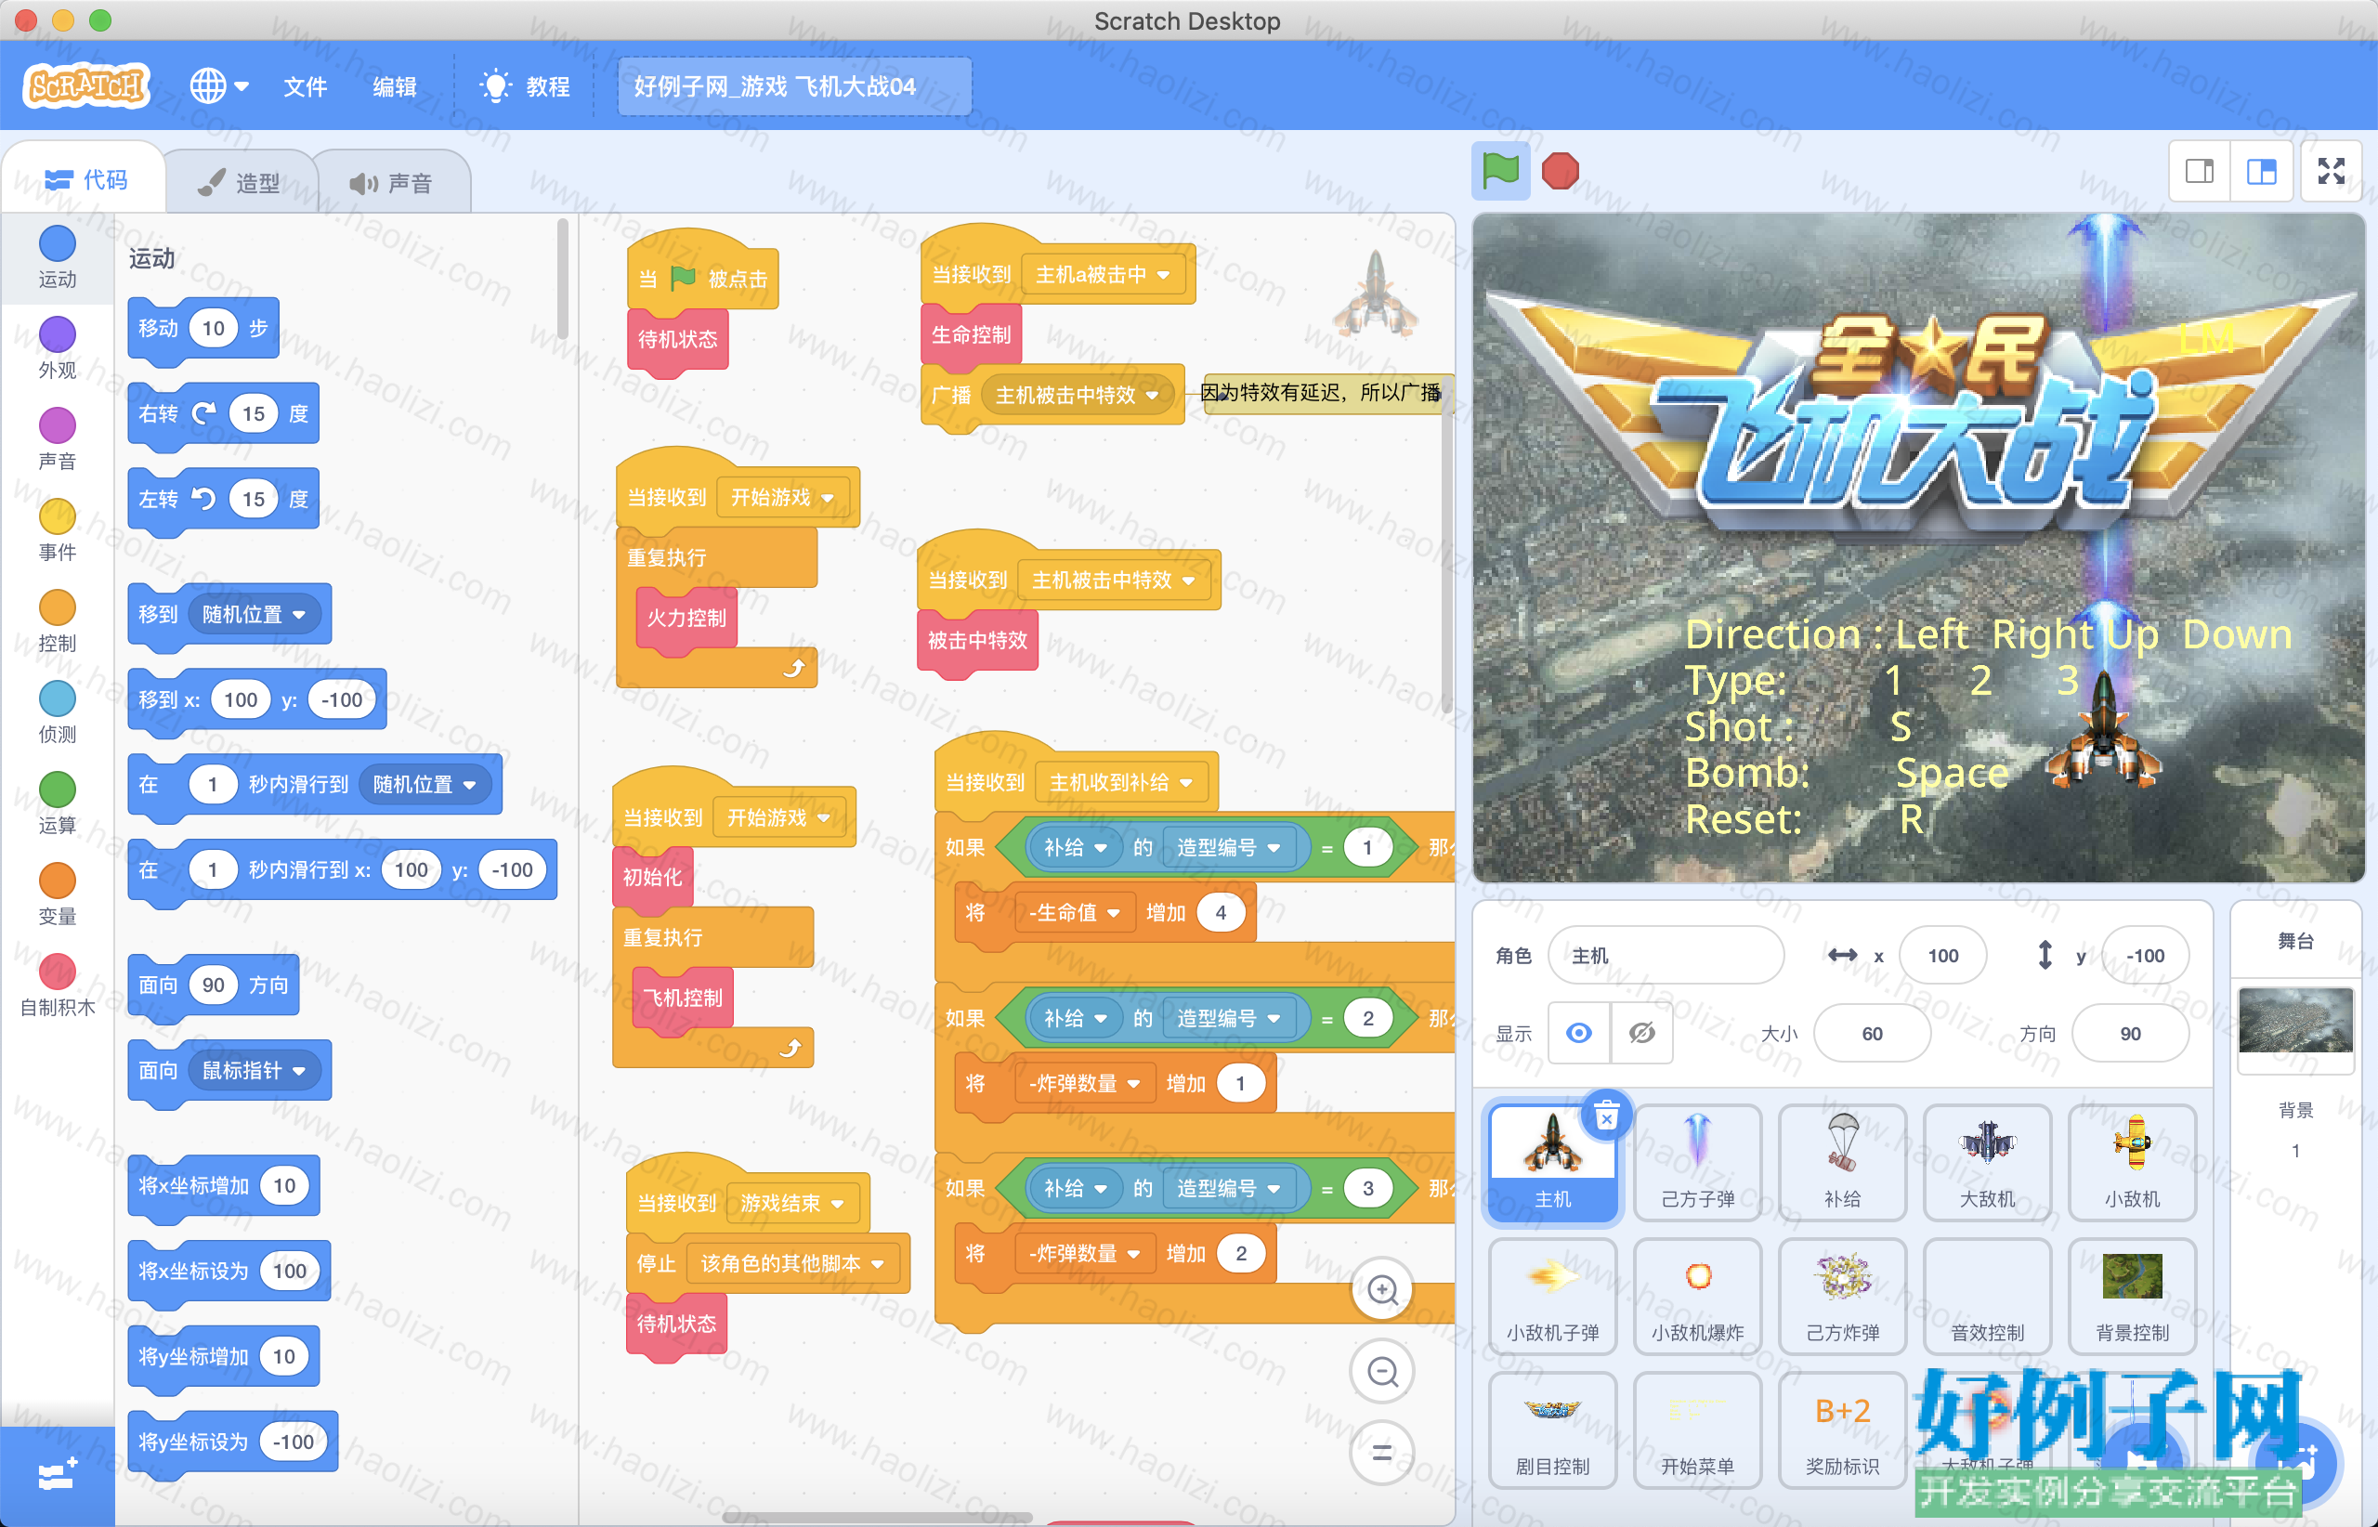The height and width of the screenshot is (1527, 2378).
Task: Select the 开始菜单 sprite
Action: pyautogui.click(x=1698, y=1429)
